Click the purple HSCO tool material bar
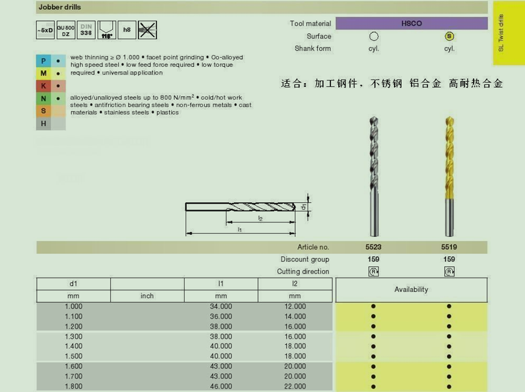Screen dimensions: 525x392 click(412, 23)
